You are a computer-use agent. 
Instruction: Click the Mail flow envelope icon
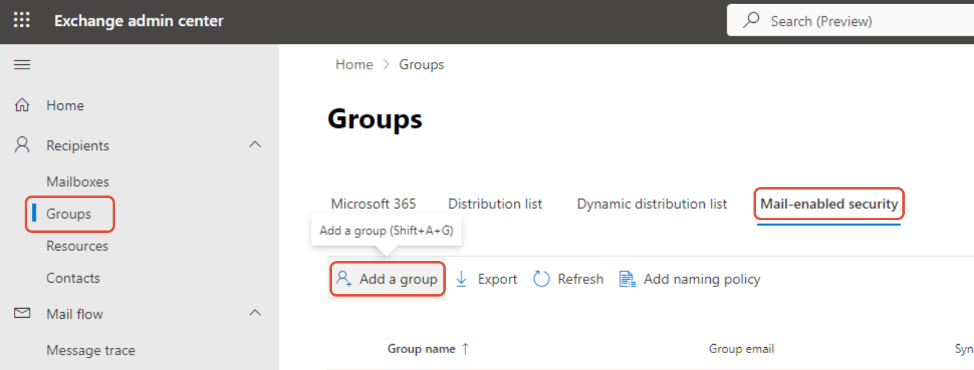pyautogui.click(x=22, y=313)
